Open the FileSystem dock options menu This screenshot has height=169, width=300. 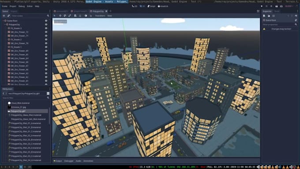tap(50, 89)
